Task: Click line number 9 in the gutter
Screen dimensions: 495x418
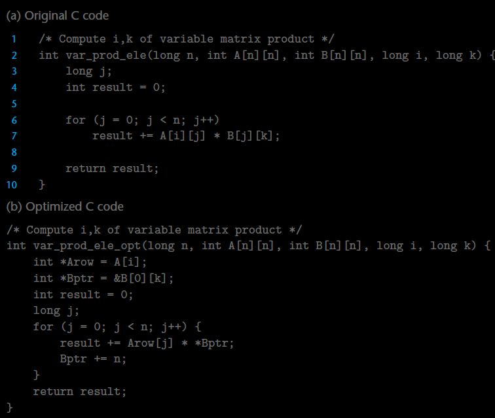Action: point(14,168)
